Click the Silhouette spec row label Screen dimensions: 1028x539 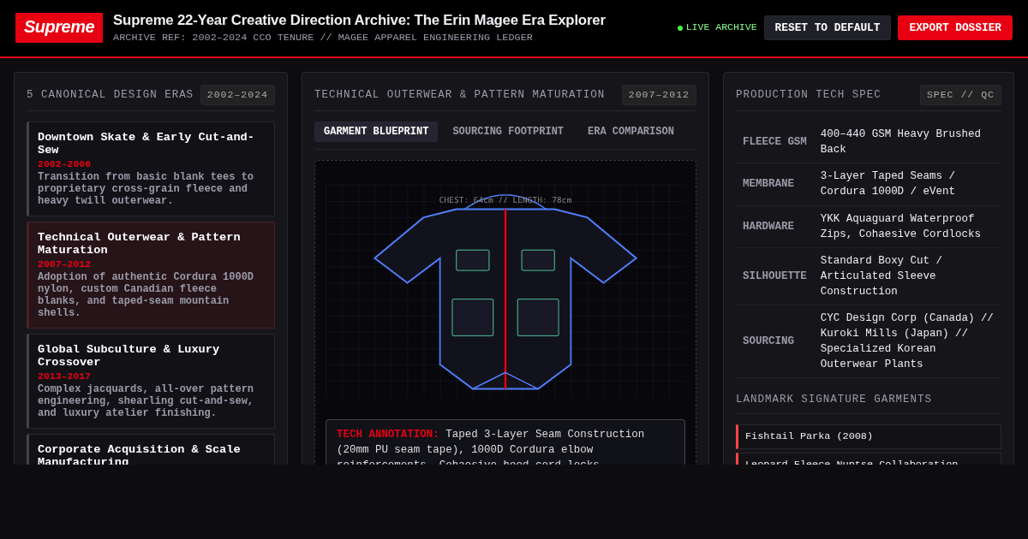(x=774, y=276)
